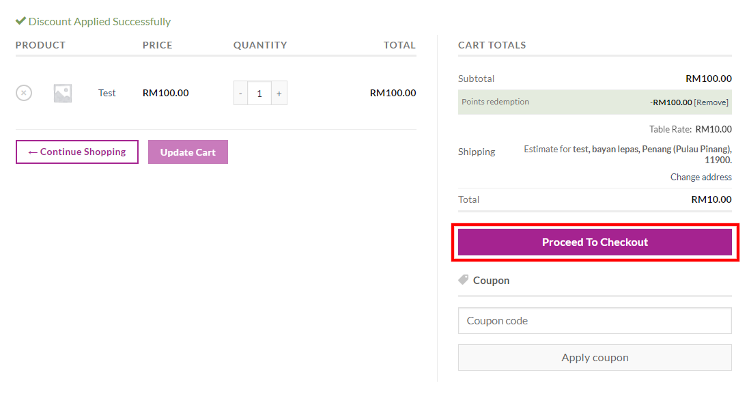This screenshot has width=749, height=394.
Task: Focus the product quantity input field
Action: point(259,94)
